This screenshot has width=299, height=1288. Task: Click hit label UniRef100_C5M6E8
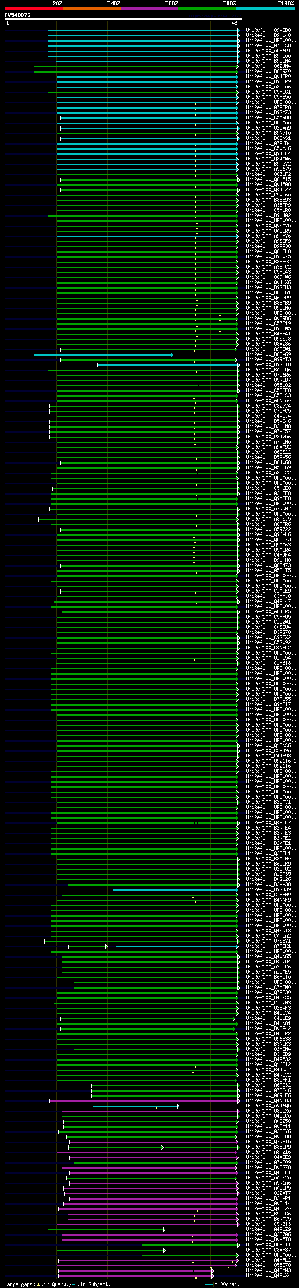268,488
